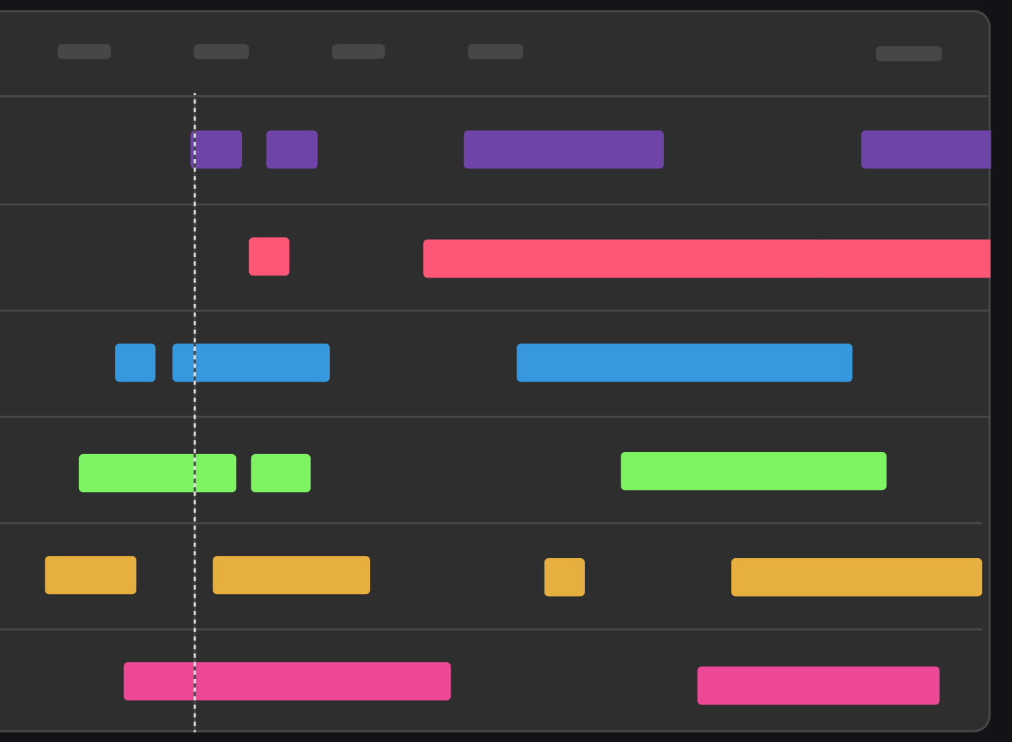The image size is (1012, 742).
Task: Select the small coral square block
Action: coord(269,256)
